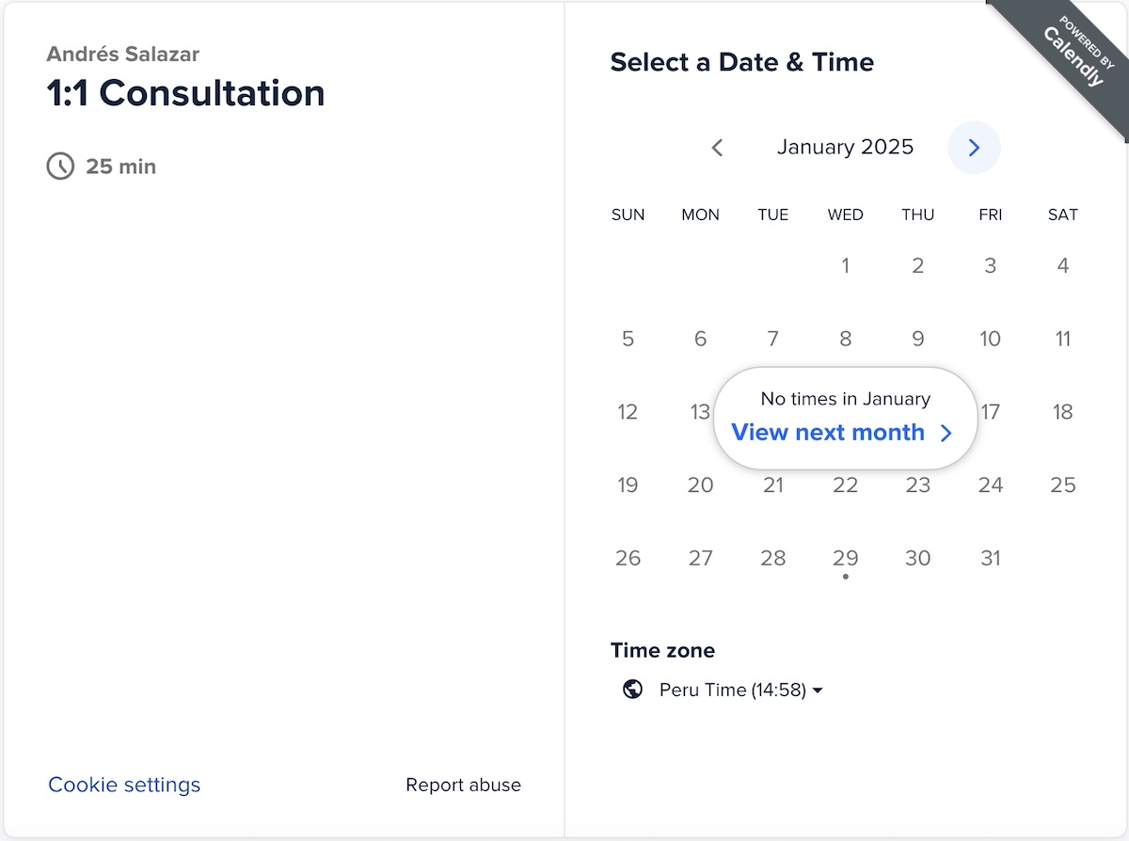Go to previous month arrow
1129x841 pixels.
tap(717, 148)
